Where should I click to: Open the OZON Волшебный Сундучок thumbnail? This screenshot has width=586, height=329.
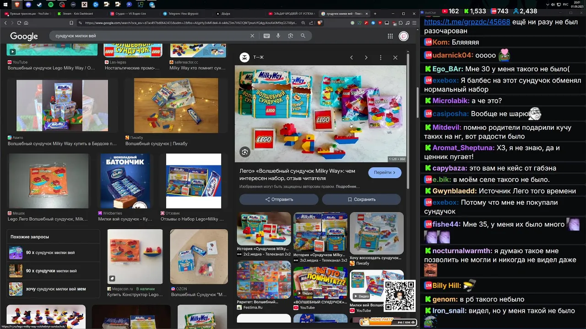pyautogui.click(x=199, y=256)
